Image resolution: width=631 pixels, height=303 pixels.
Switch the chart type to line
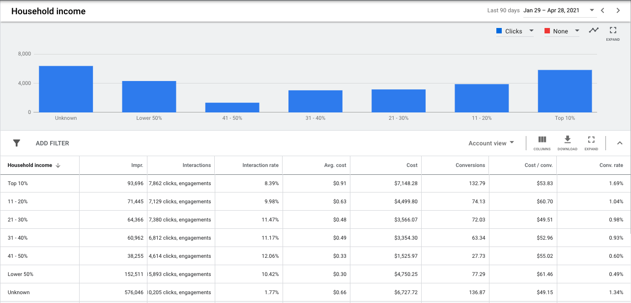pos(594,30)
